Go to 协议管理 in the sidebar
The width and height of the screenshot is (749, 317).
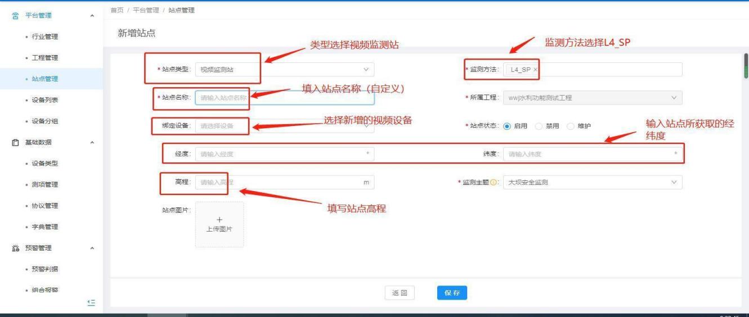point(45,206)
